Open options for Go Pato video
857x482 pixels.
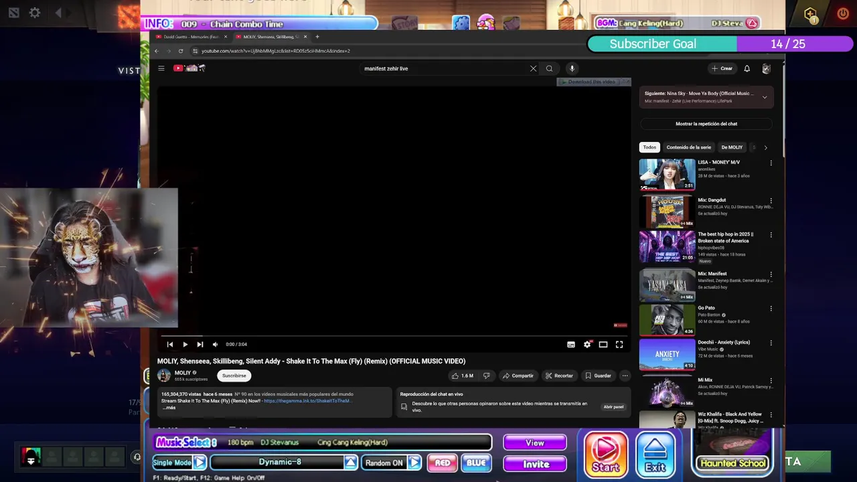771,309
